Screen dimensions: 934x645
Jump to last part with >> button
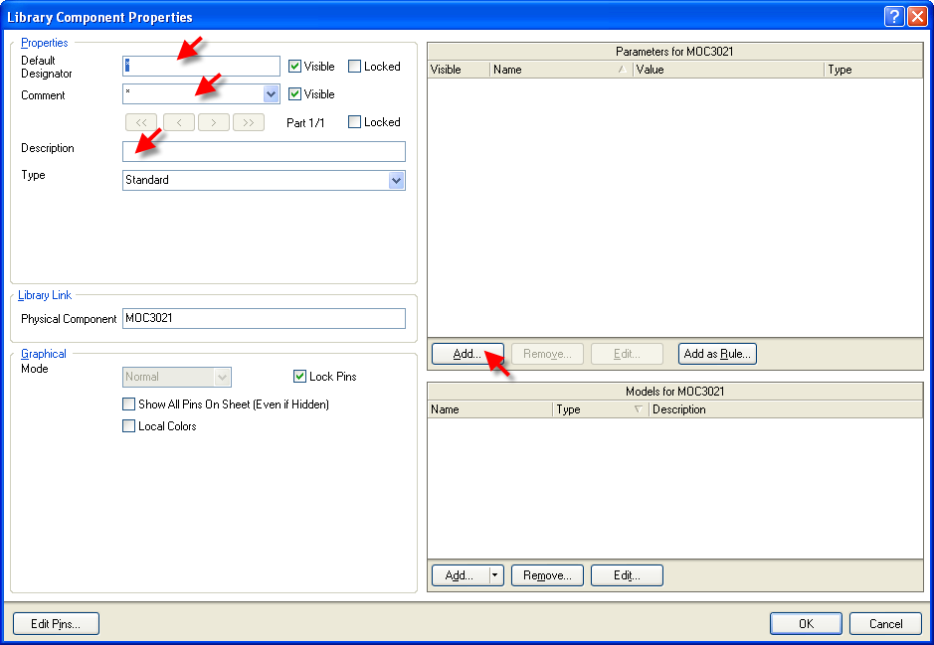point(249,122)
